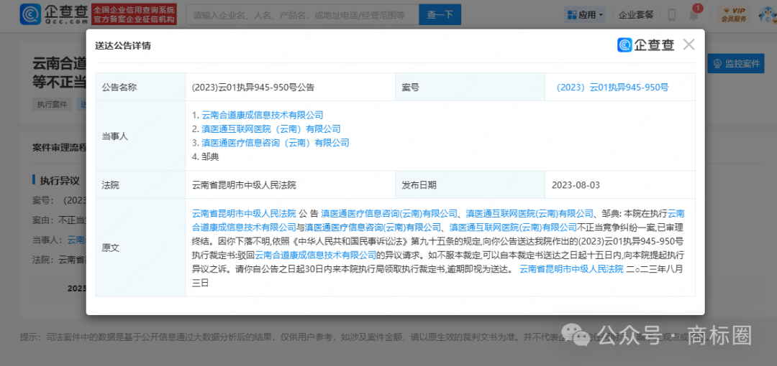Viewport: 777px width, 366px height.
Task: Click the 全国企业信用查询系统 red banner
Action: 135,15
